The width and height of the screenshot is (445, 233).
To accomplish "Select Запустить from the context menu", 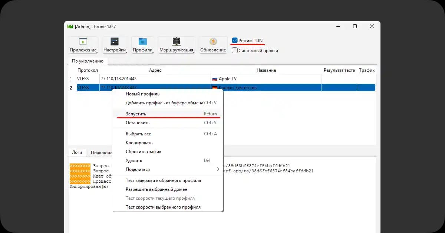I will (136, 114).
